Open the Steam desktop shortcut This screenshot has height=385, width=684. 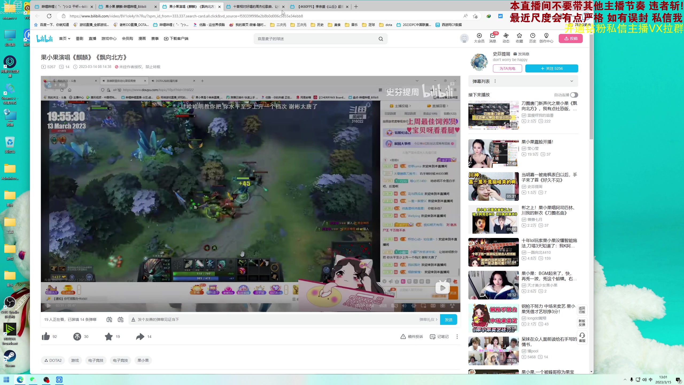[x=10, y=359]
